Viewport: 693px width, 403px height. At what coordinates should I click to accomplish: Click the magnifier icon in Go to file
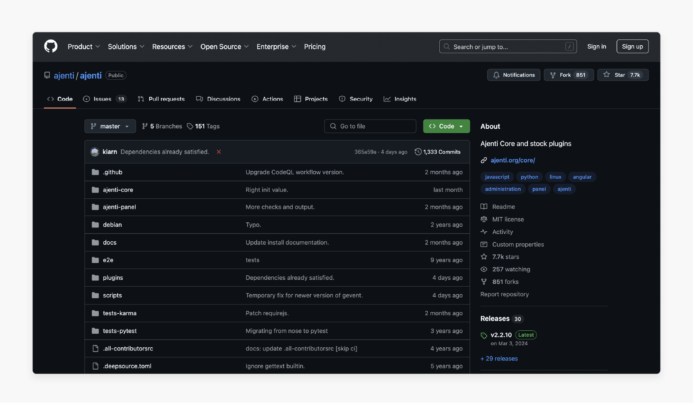tap(333, 126)
